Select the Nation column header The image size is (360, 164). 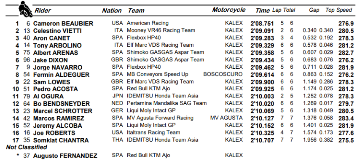point(112,11)
